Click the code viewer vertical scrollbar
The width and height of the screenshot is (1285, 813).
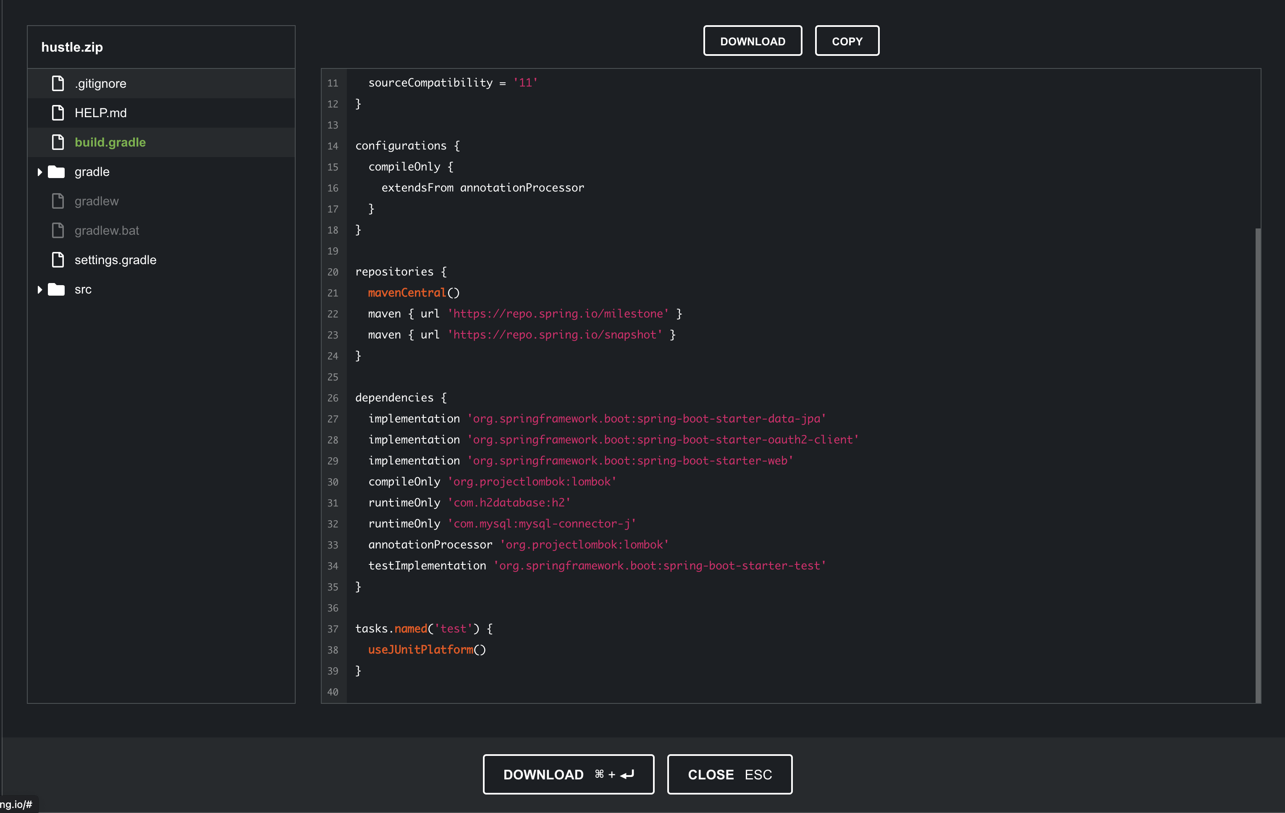point(1258,464)
